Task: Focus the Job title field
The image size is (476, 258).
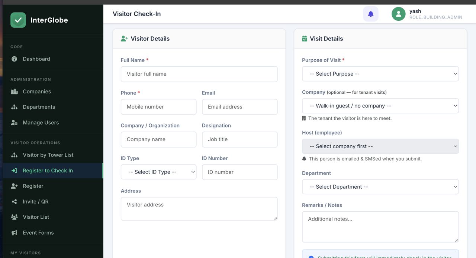Action: (x=239, y=139)
